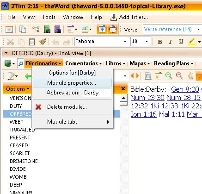Click the orange right history arrow

(x=137, y=76)
